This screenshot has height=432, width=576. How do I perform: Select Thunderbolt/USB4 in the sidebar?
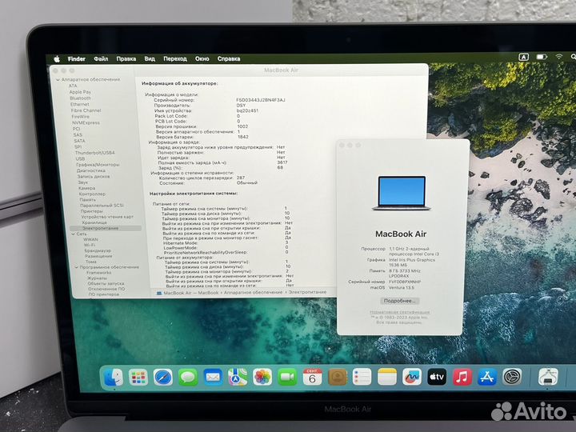(x=94, y=153)
